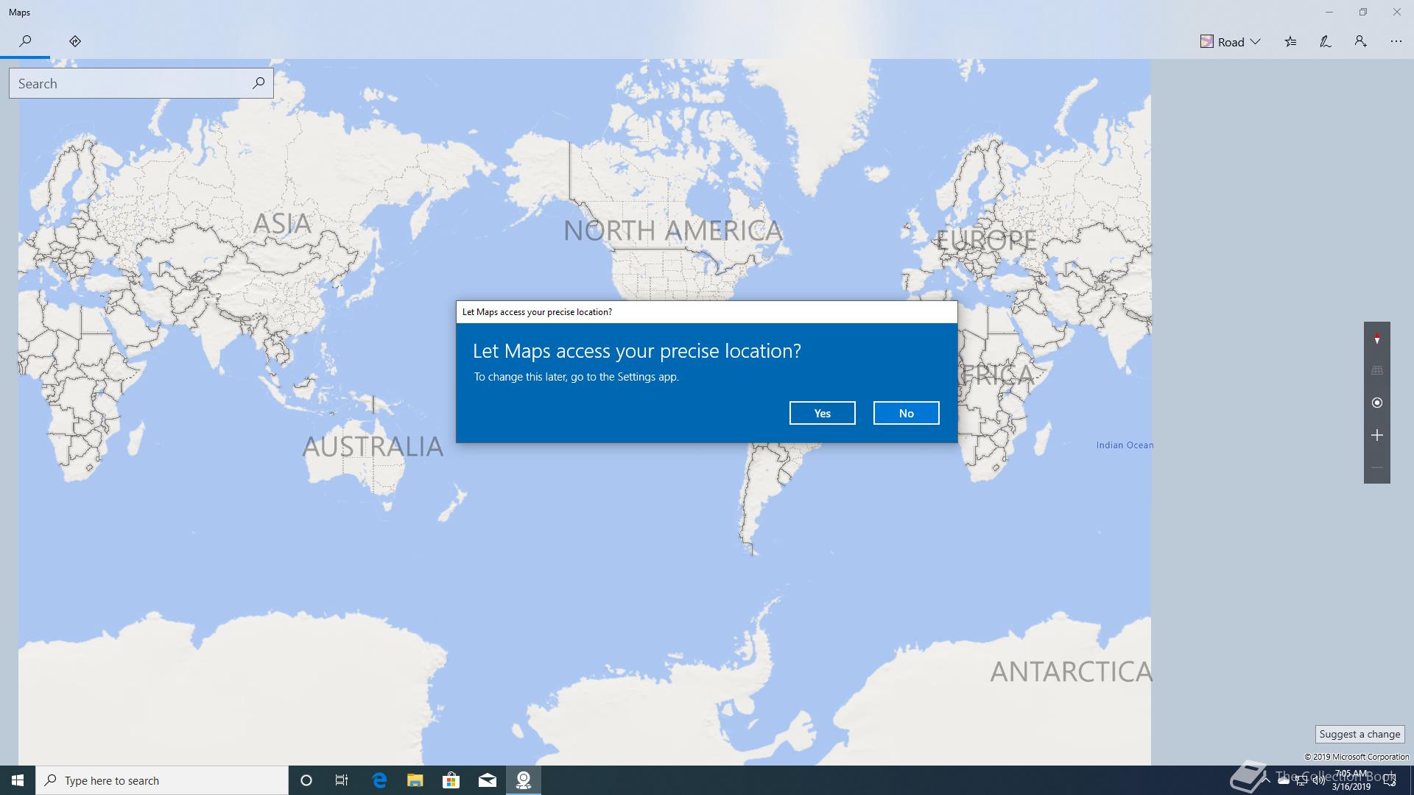Zoom out with the minus button
1414x795 pixels.
tap(1376, 467)
